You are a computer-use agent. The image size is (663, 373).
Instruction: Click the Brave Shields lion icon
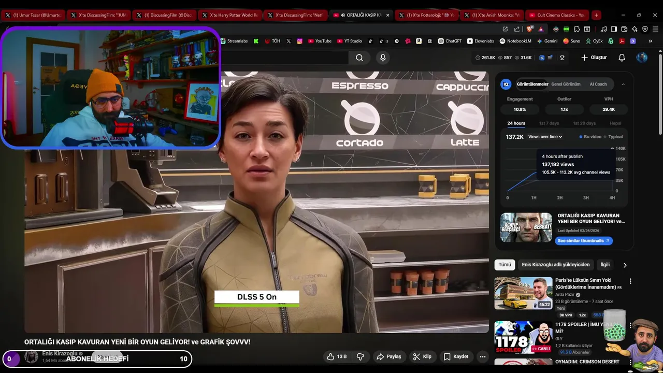(529, 29)
